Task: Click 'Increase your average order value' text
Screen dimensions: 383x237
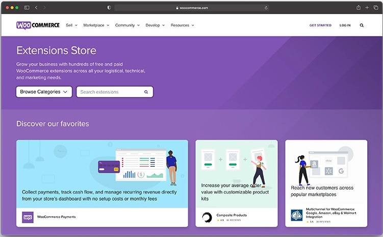Action: (x=235, y=192)
